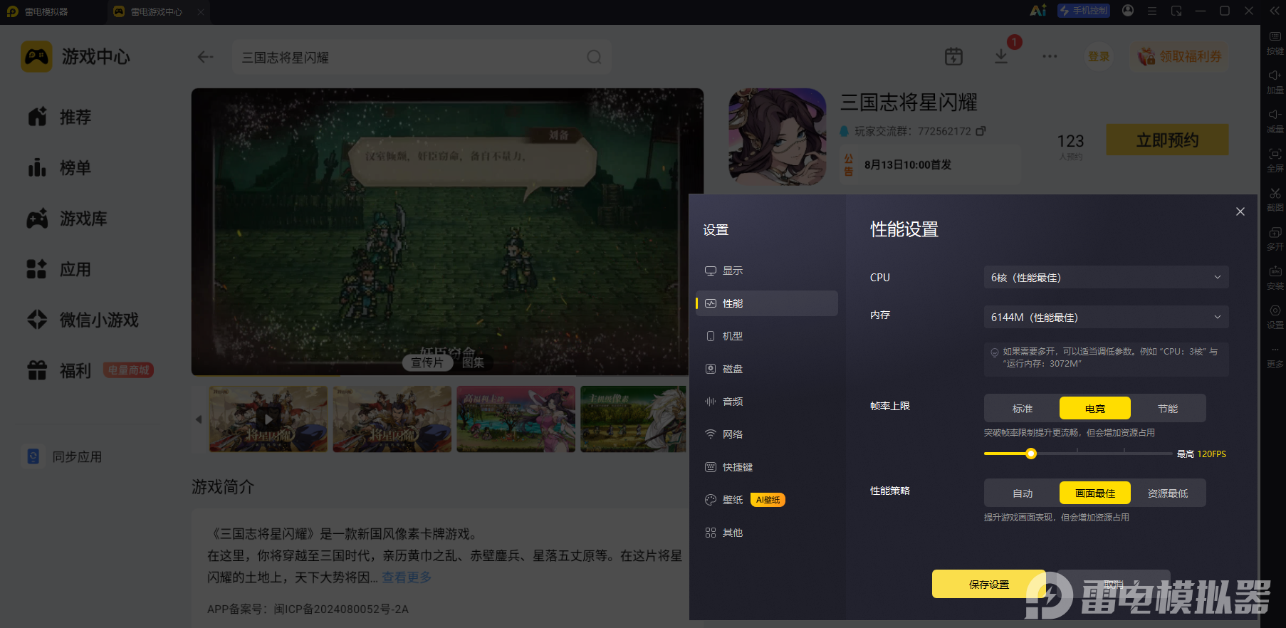Go to 应用 apps section
Screen dimensions: 1286x628
60,270
